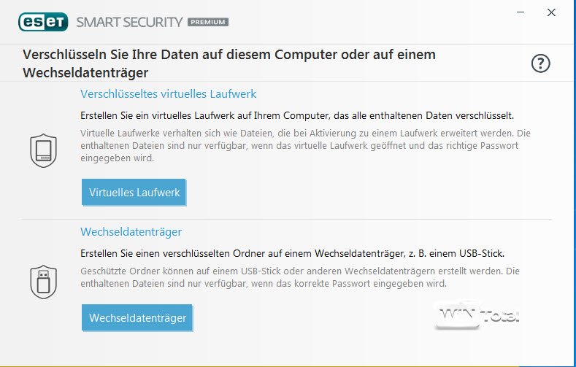
Task: Click bold text mentioning USB-Stick example
Action: pos(292,253)
